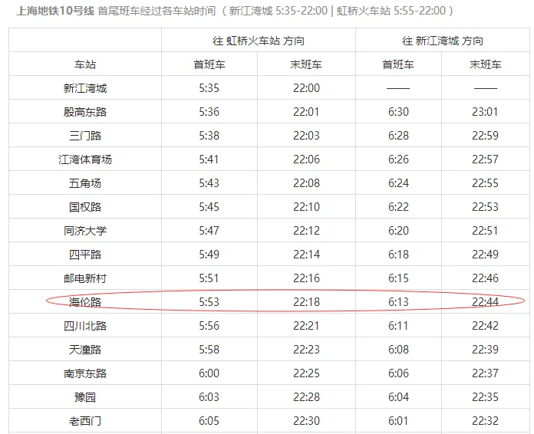Click the 6:08 first train time
Screen dimensions: 534x434
pos(398,350)
